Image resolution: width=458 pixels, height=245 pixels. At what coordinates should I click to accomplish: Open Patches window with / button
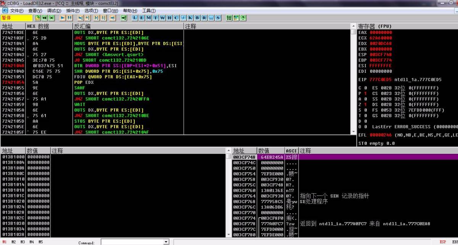pos(184,18)
